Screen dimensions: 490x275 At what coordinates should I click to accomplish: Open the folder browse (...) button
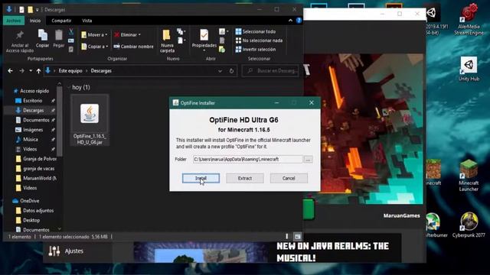(x=308, y=160)
